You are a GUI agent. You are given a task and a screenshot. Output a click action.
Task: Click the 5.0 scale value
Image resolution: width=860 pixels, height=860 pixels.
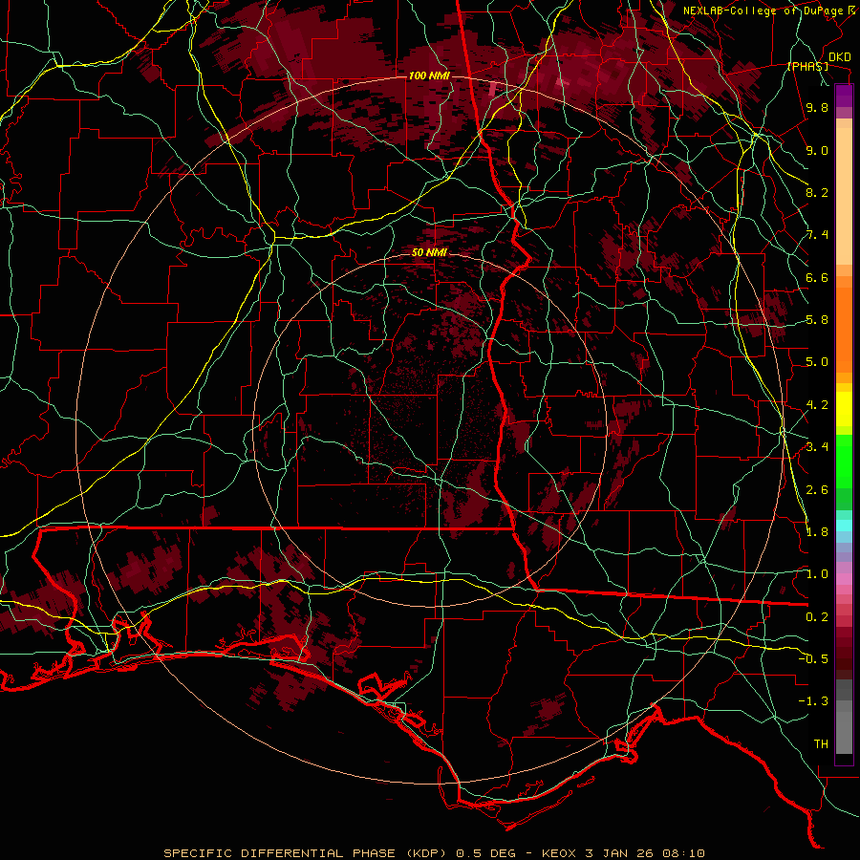tap(817, 362)
